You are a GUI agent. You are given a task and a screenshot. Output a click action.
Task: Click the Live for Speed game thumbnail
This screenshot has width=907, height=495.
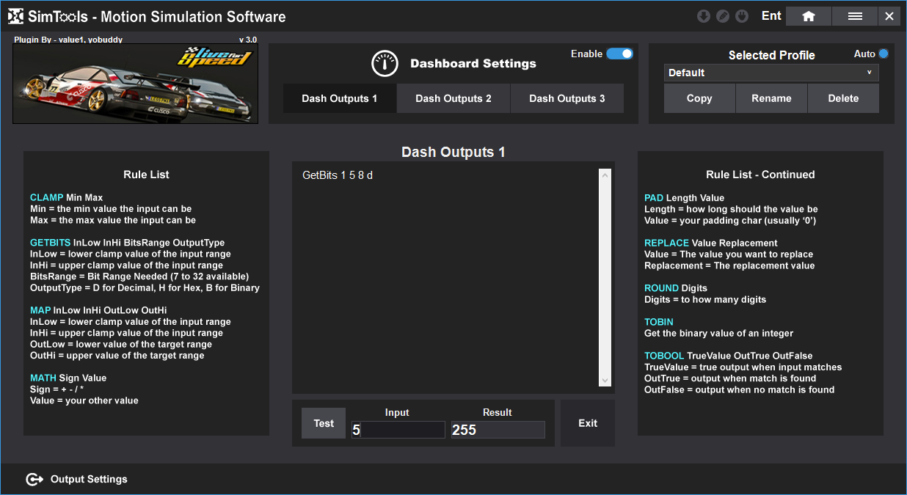[135, 84]
